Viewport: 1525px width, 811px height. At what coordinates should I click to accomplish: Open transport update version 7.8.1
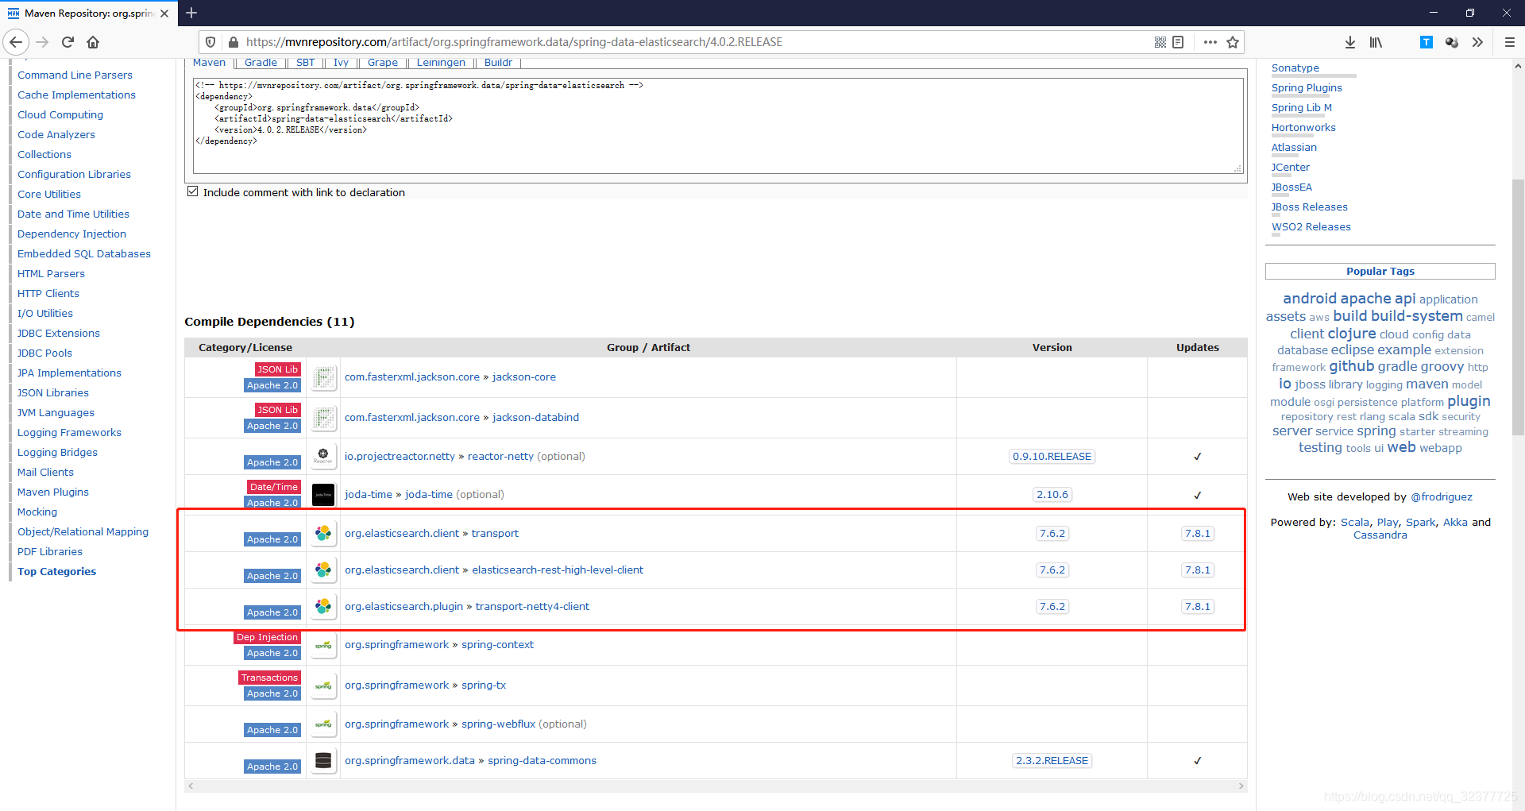click(1197, 534)
